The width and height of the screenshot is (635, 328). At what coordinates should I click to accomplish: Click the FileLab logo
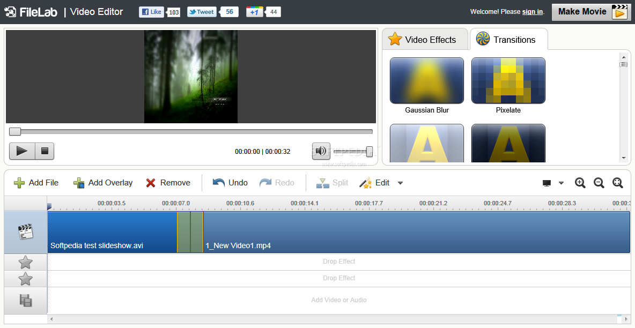click(31, 12)
